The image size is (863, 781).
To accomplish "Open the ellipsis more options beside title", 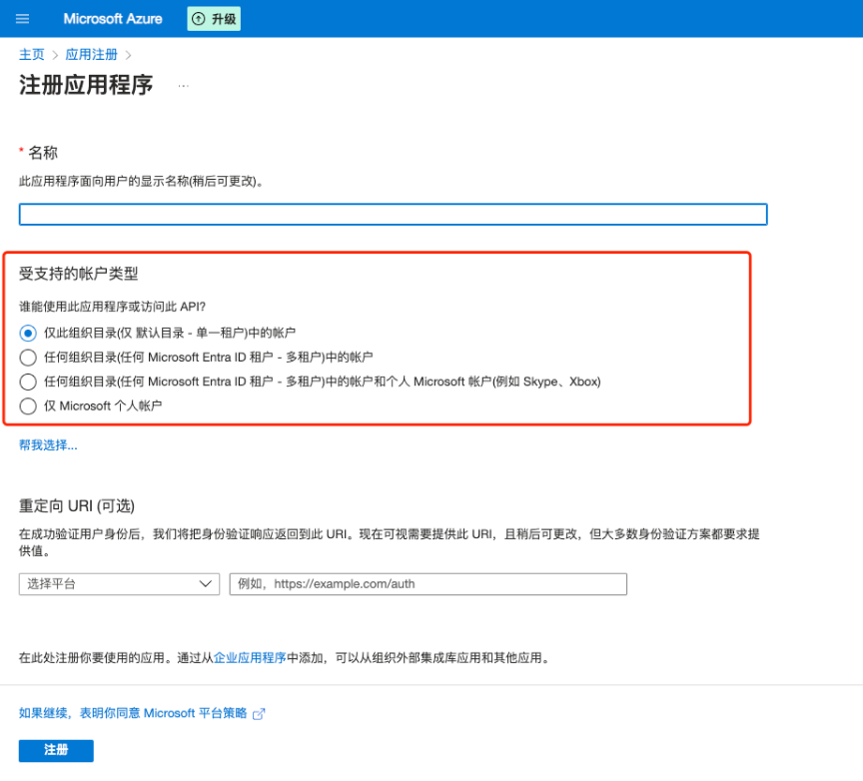I will (x=183, y=86).
